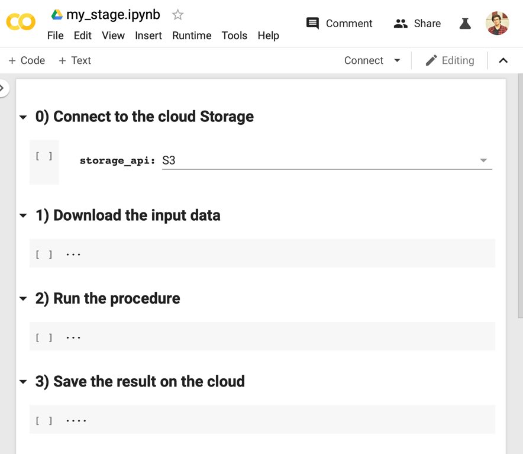The image size is (523, 454).
Task: Open the storage_api S3 dropdown
Action: (483, 160)
